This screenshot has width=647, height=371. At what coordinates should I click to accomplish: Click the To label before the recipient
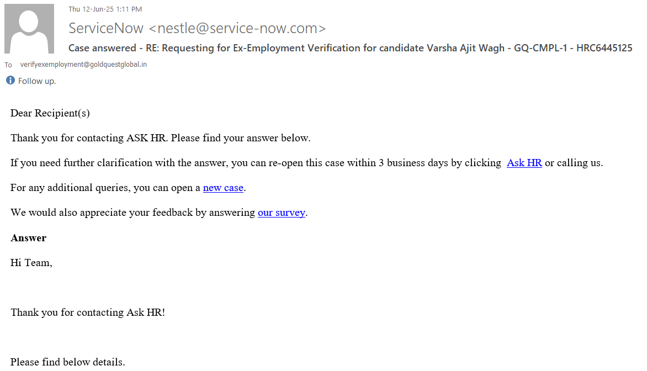(x=8, y=65)
